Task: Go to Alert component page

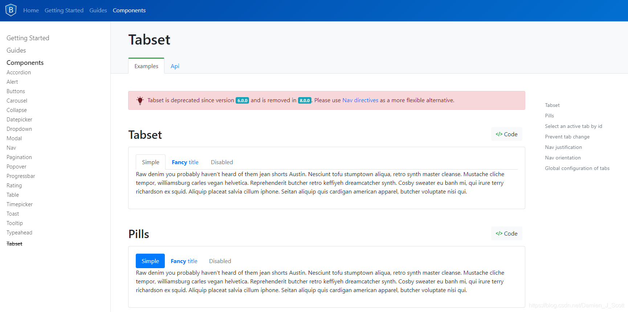Action: pos(12,82)
